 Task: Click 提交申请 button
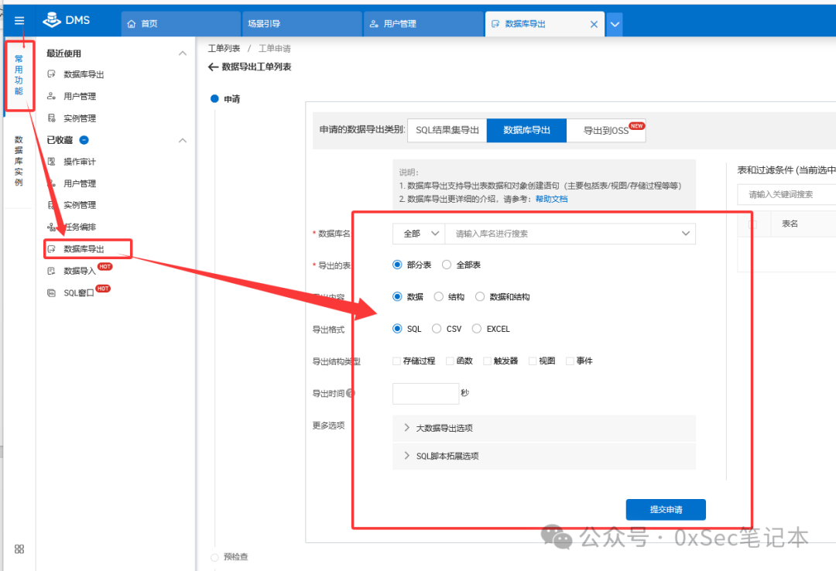click(x=666, y=510)
